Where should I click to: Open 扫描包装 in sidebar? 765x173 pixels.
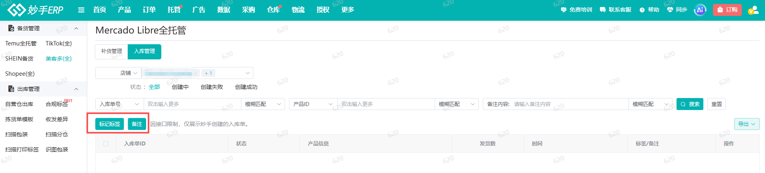click(x=16, y=134)
